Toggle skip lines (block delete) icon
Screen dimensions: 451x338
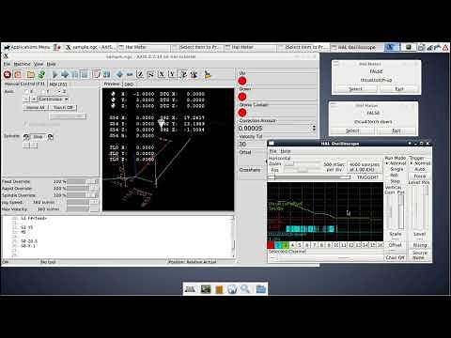tap(97, 74)
